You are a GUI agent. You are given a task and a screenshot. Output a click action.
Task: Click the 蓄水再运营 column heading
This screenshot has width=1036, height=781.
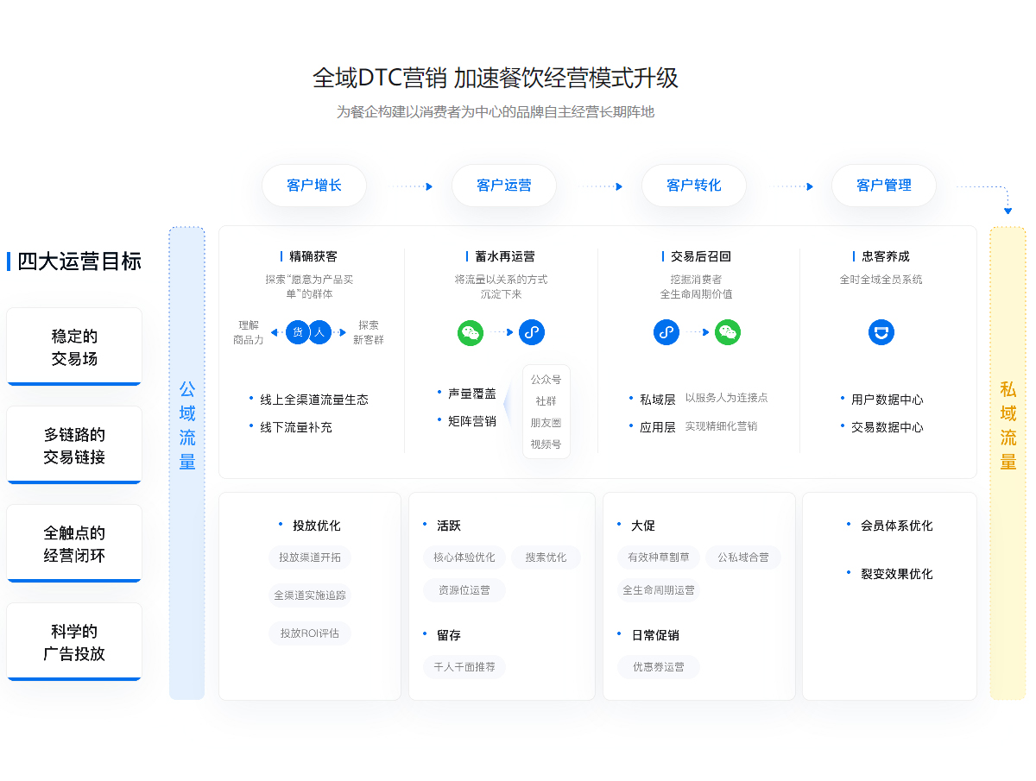[505, 256]
